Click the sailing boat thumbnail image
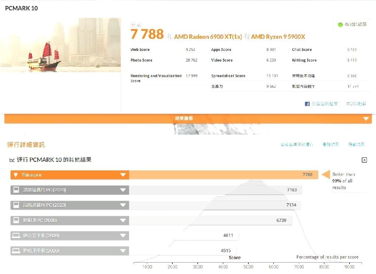Screen dimensions: 376x274 coord(61,45)
